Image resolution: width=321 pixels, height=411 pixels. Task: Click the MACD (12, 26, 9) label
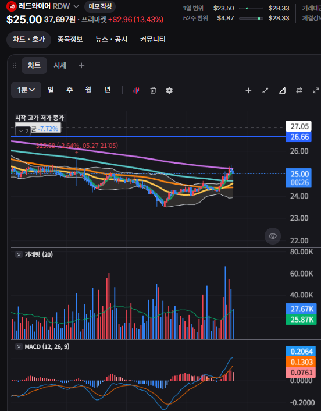click(x=47, y=347)
